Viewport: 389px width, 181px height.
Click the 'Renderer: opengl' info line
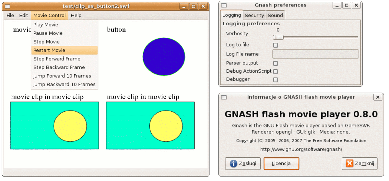[301, 132]
